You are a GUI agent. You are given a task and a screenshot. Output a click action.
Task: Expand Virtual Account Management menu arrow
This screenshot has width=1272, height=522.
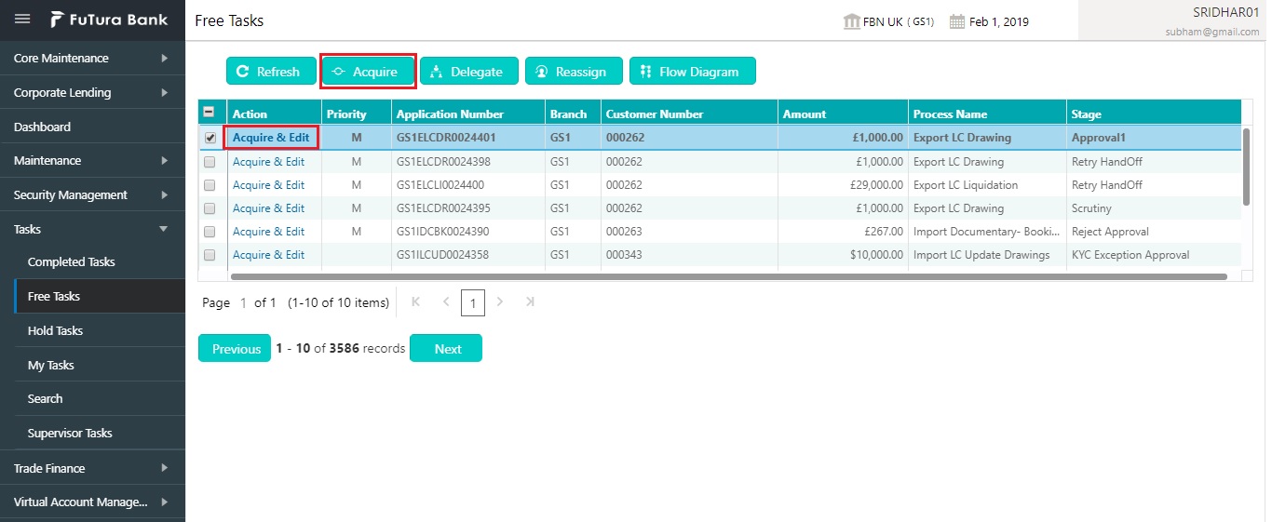[x=165, y=502]
